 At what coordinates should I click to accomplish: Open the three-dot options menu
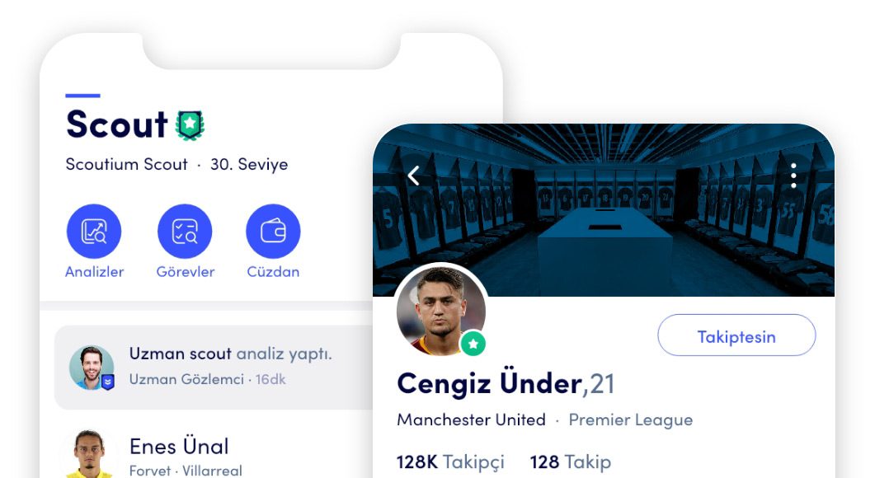(x=793, y=176)
